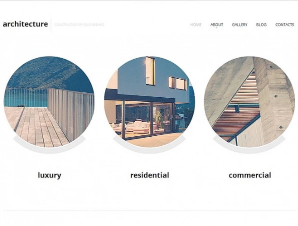Click the gray arc under the residential circle
The image size is (298, 226).
click(149, 150)
